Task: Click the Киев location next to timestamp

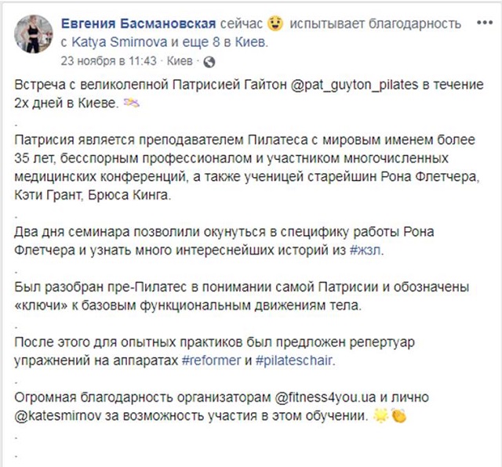Action: click(180, 61)
